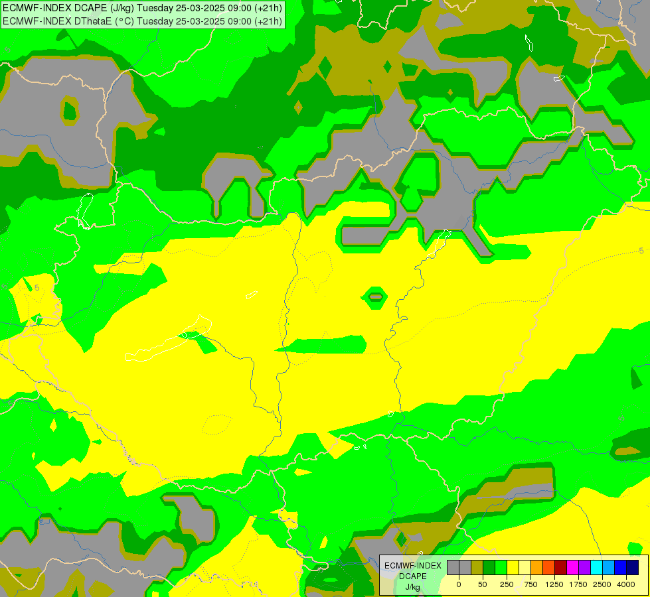
Task: Click the legend scale value '750'
Action: point(530,584)
